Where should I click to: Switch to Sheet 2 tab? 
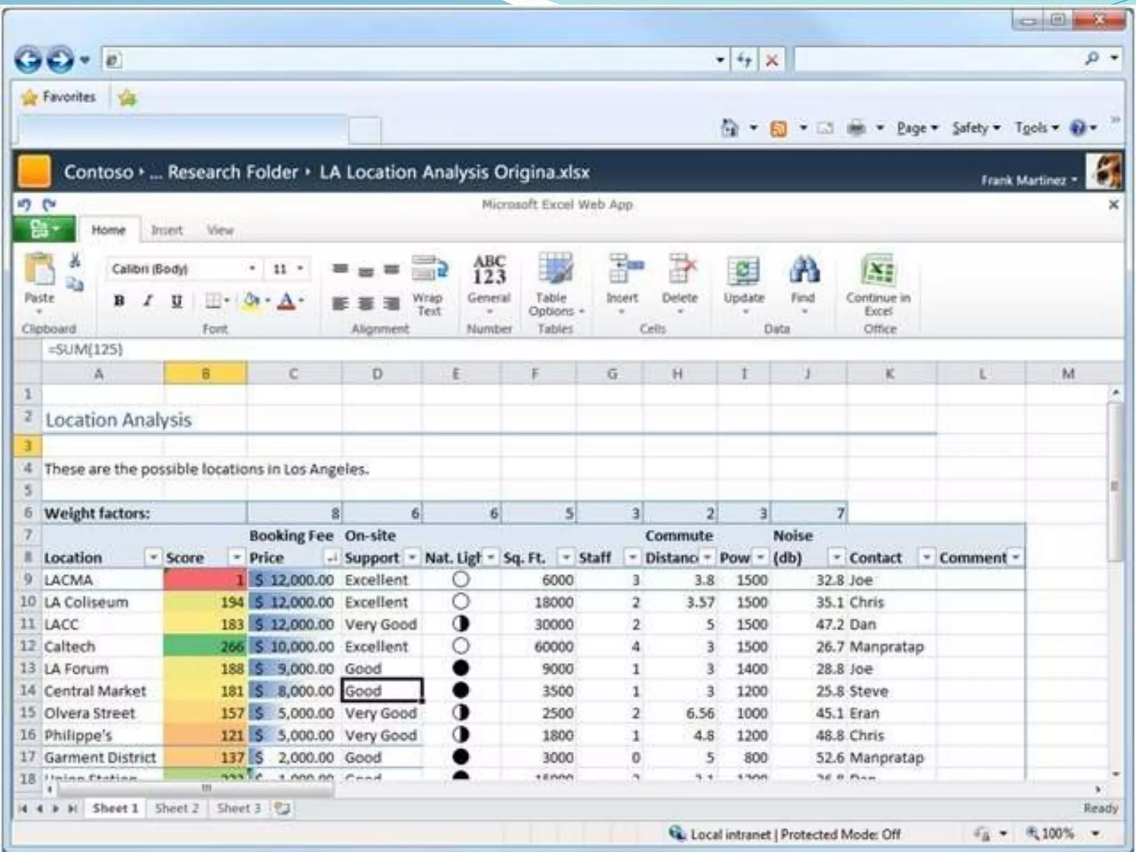point(177,808)
